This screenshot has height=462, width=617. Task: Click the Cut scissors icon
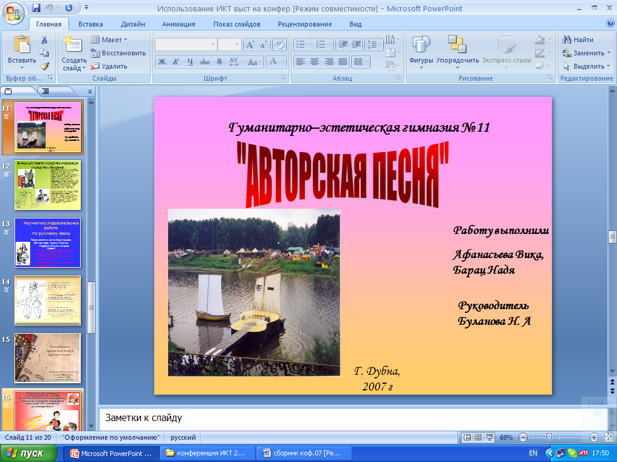[x=45, y=40]
